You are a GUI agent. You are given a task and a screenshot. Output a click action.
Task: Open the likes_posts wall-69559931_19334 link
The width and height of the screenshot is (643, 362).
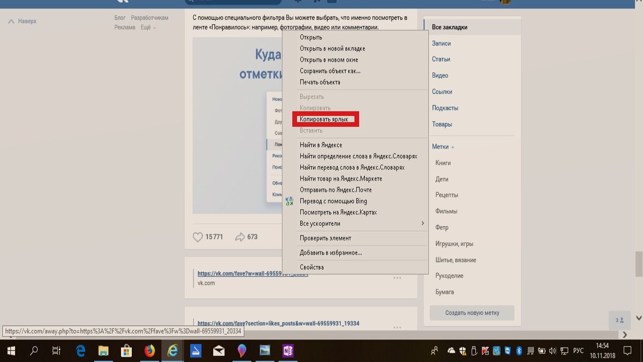[278, 323]
